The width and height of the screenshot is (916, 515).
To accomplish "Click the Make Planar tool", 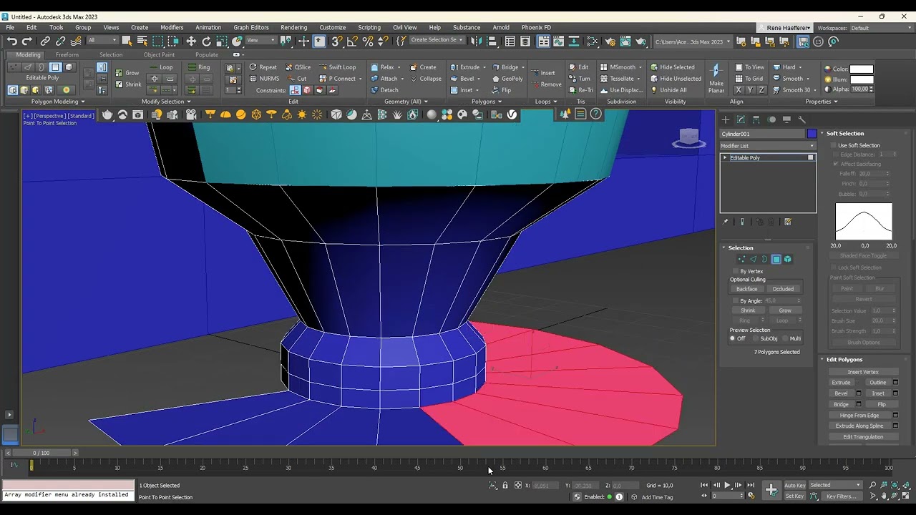I will (716, 77).
